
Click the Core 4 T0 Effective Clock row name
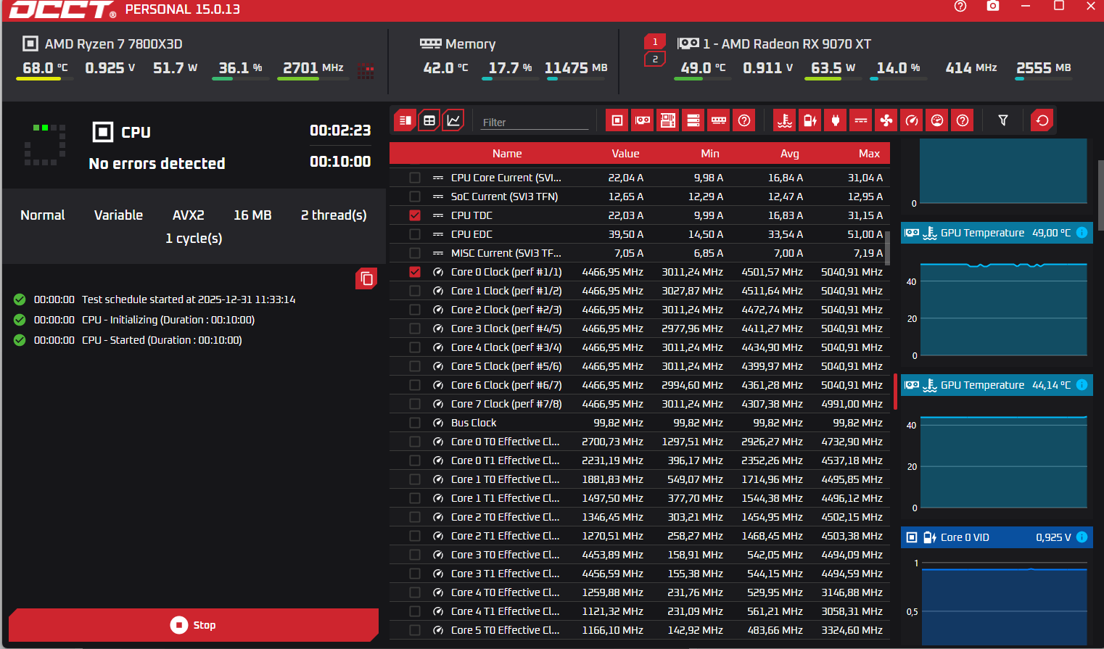505,592
